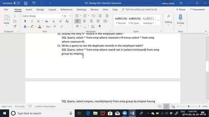Toggle Strikethrough formatting
Viewport: 209px width, 117px height.
tap(46, 21)
